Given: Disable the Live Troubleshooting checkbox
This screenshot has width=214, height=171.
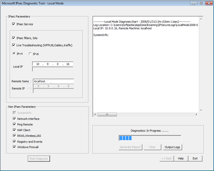Looking at the screenshot, I should [x=14, y=45].
